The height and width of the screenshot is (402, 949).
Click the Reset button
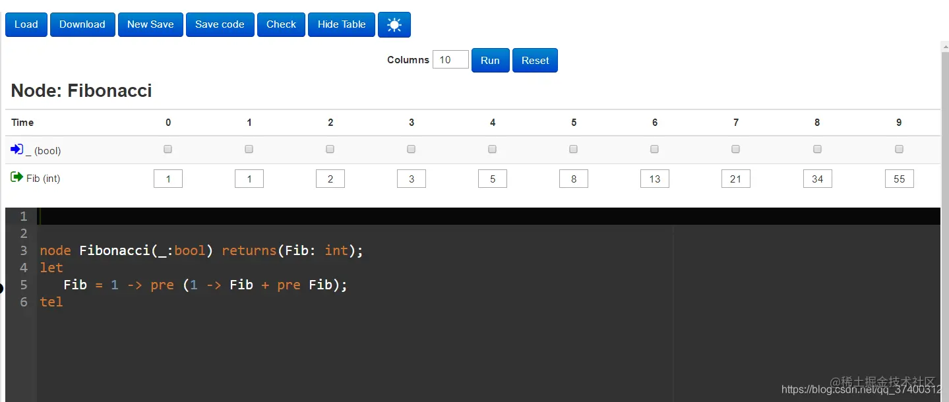[535, 60]
